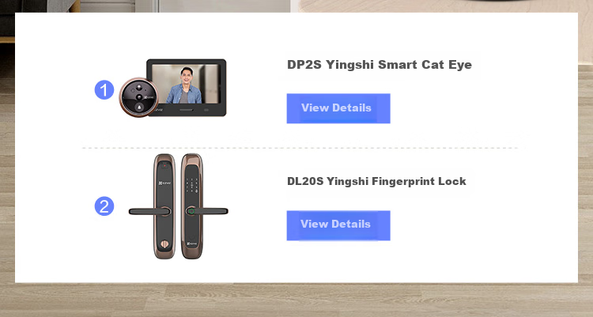Select the round peephole camera unit

(139, 97)
